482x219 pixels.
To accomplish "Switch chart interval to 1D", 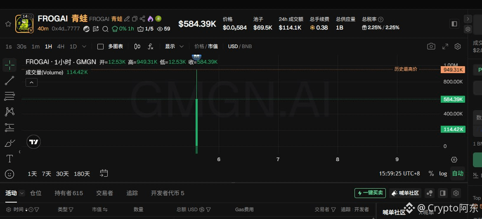I will pos(73,46).
